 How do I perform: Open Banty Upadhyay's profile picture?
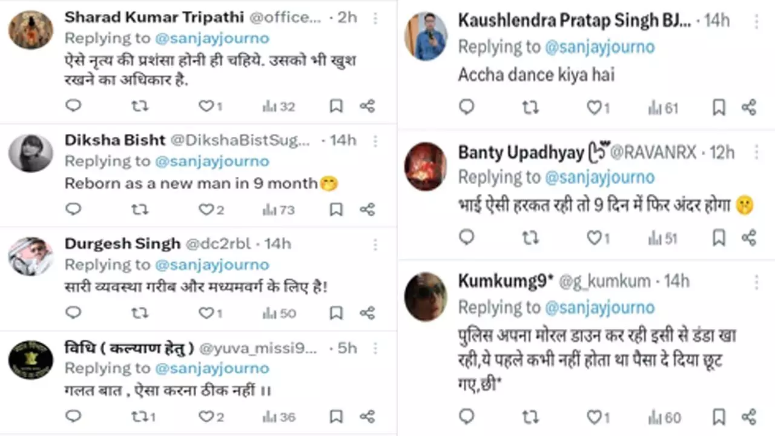[425, 166]
